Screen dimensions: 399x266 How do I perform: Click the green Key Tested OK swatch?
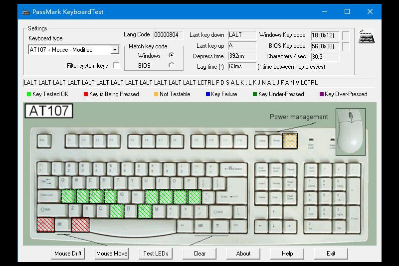(x=29, y=94)
